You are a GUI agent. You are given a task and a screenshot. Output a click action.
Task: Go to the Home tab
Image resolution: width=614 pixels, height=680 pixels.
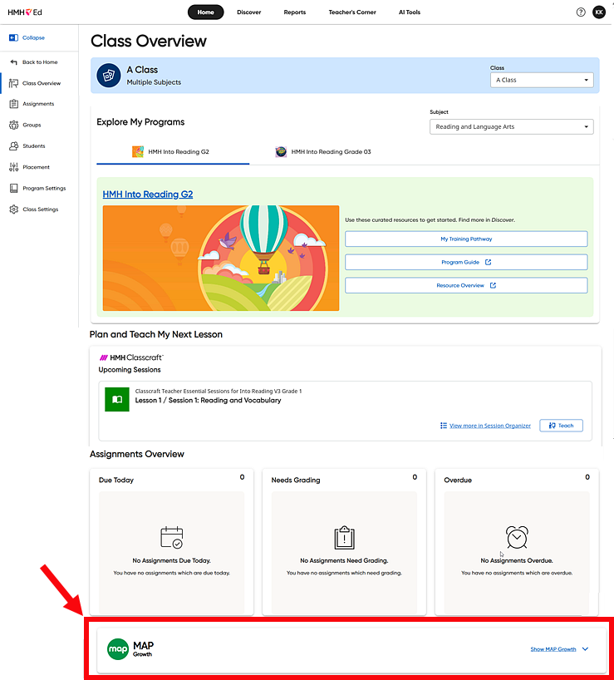click(x=205, y=12)
